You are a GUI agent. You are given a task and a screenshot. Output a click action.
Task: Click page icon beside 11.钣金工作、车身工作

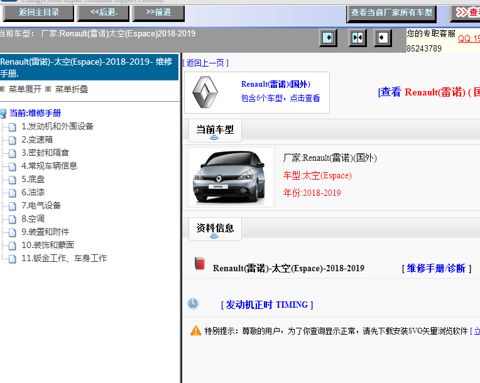pyautogui.click(x=13, y=259)
